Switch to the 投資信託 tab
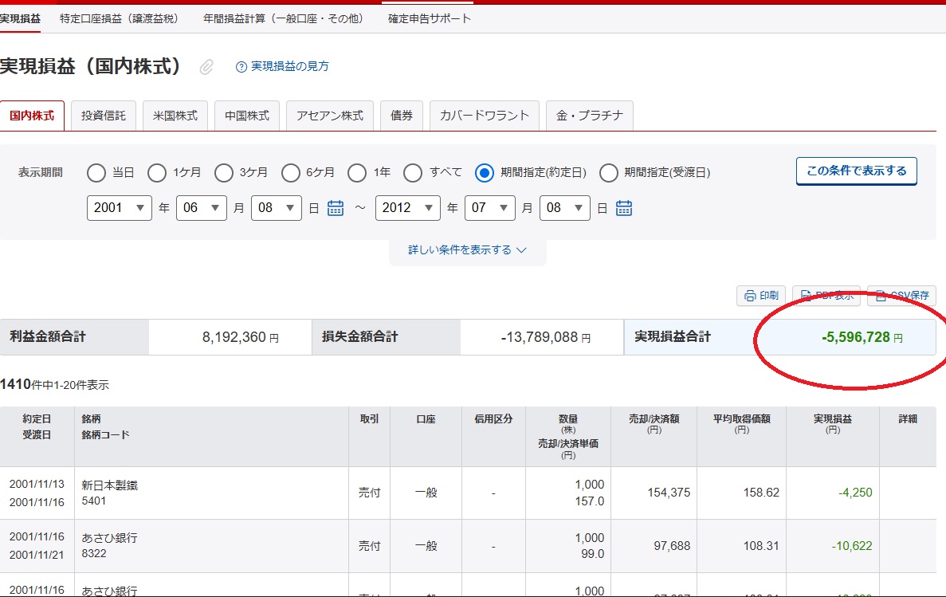This screenshot has height=597, width=946. click(104, 116)
